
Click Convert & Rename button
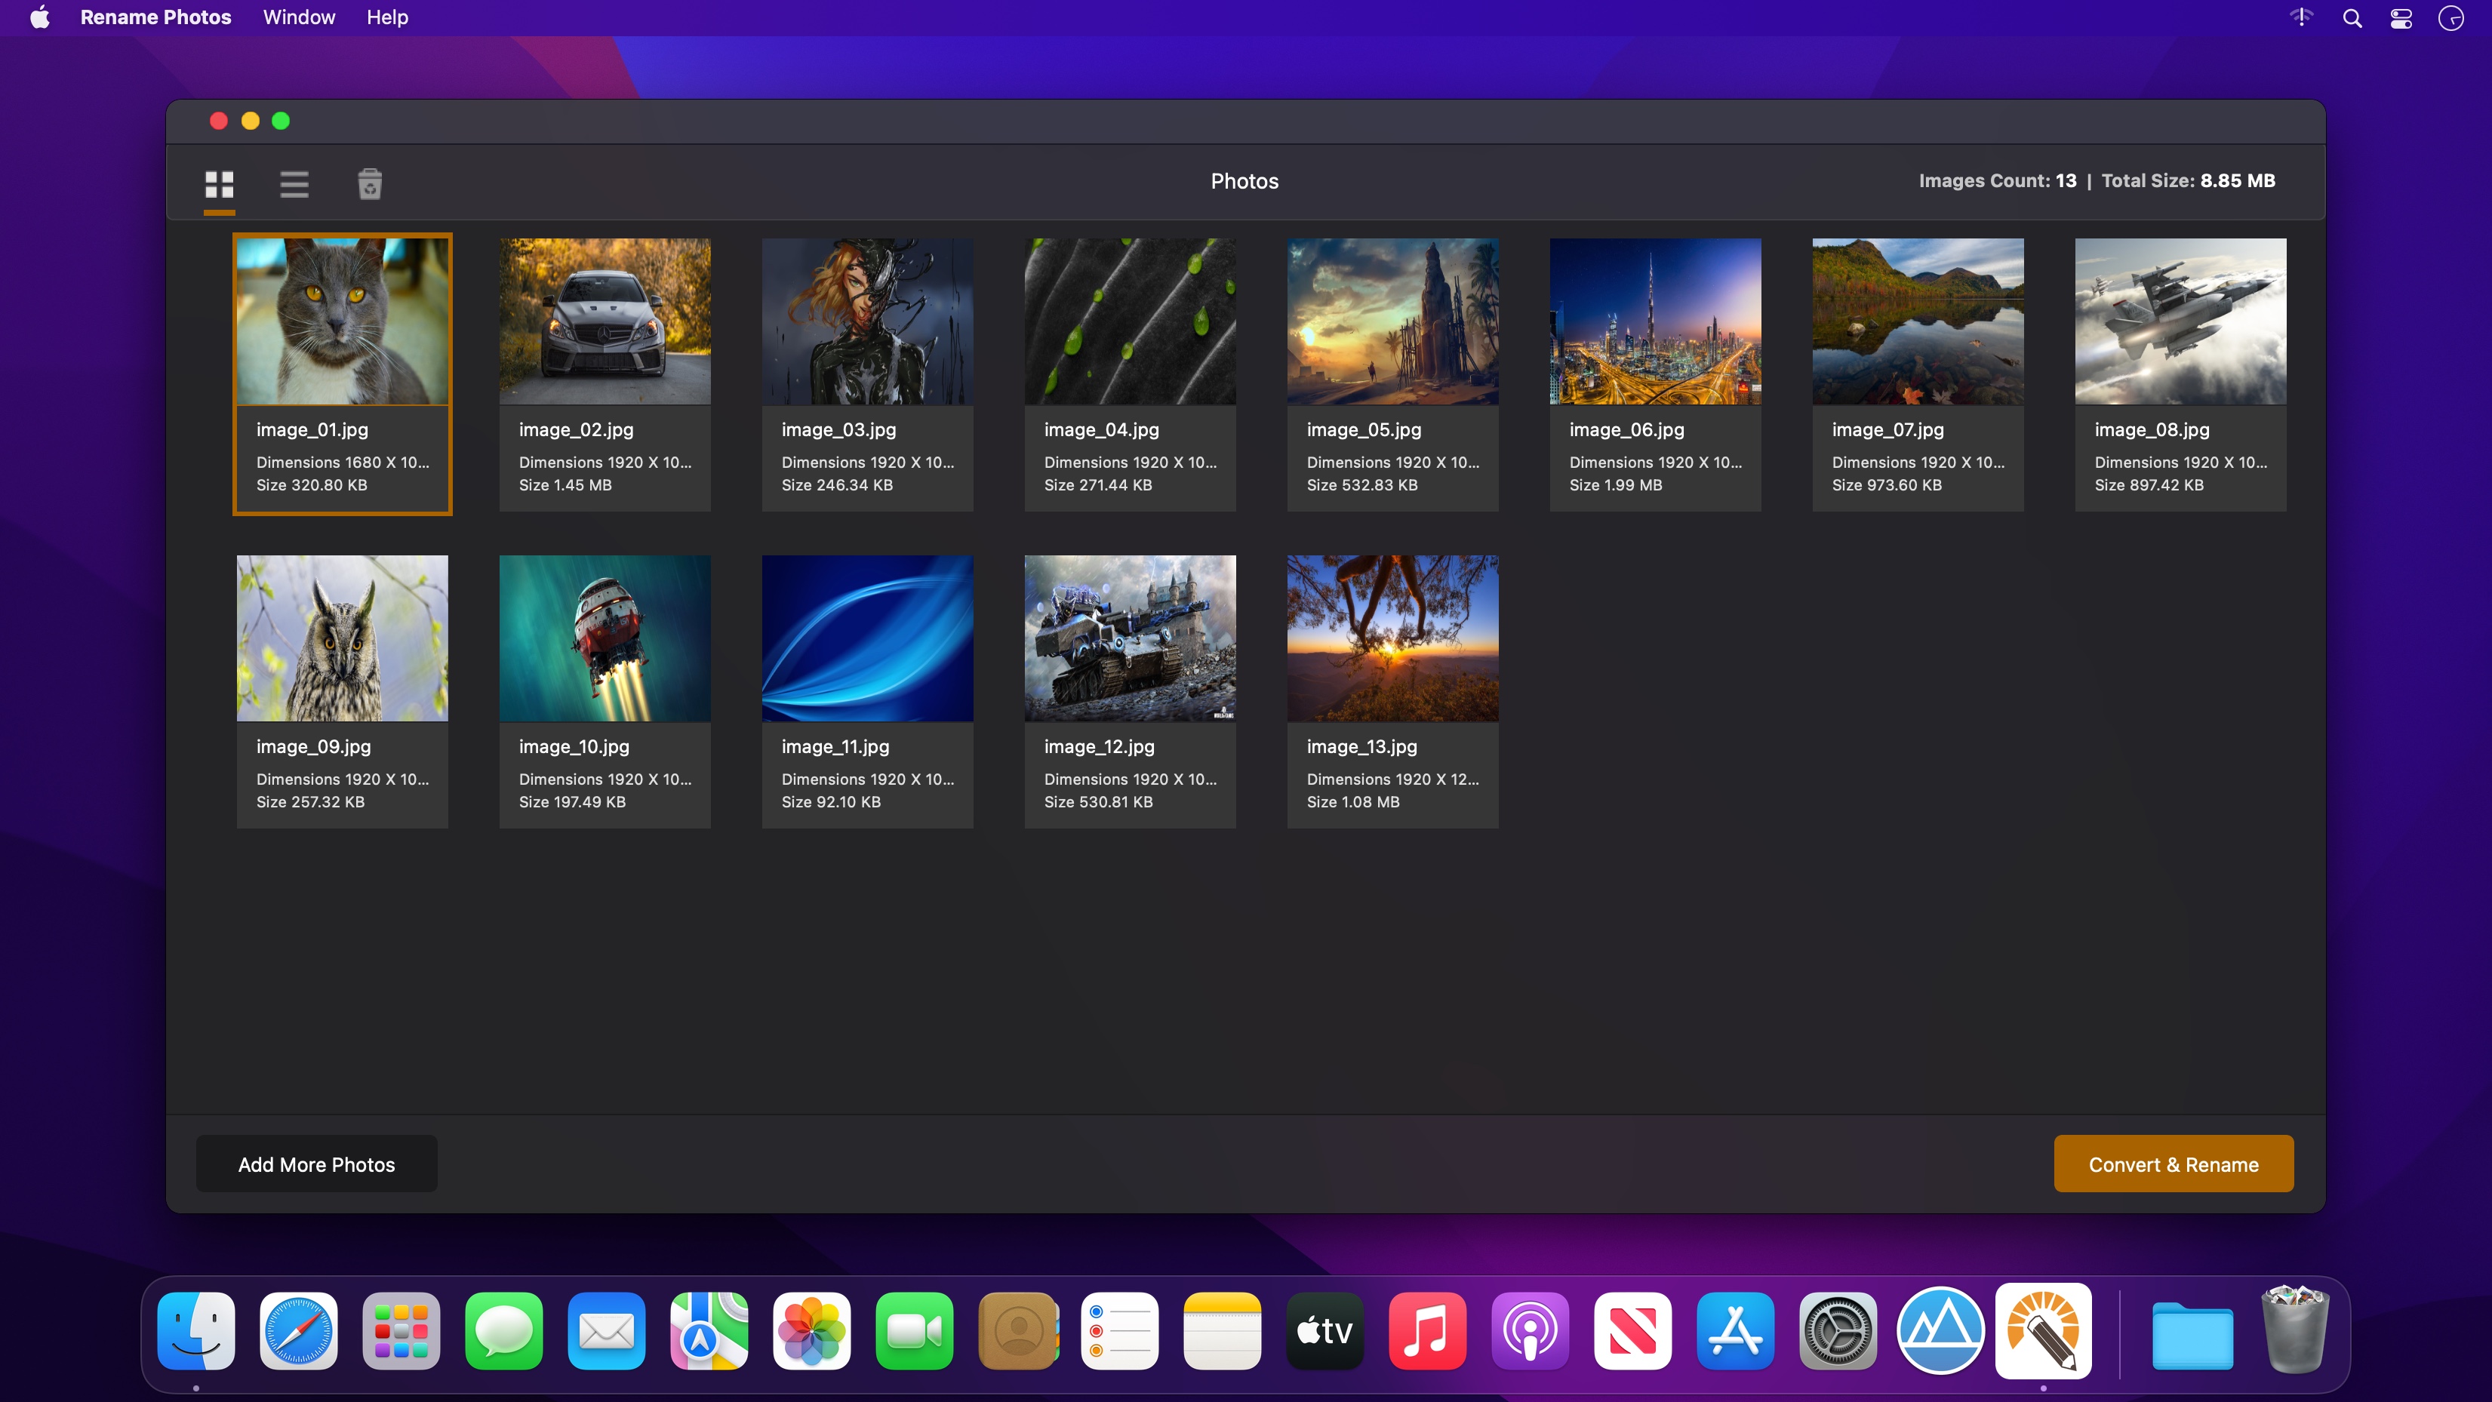pos(2173,1164)
